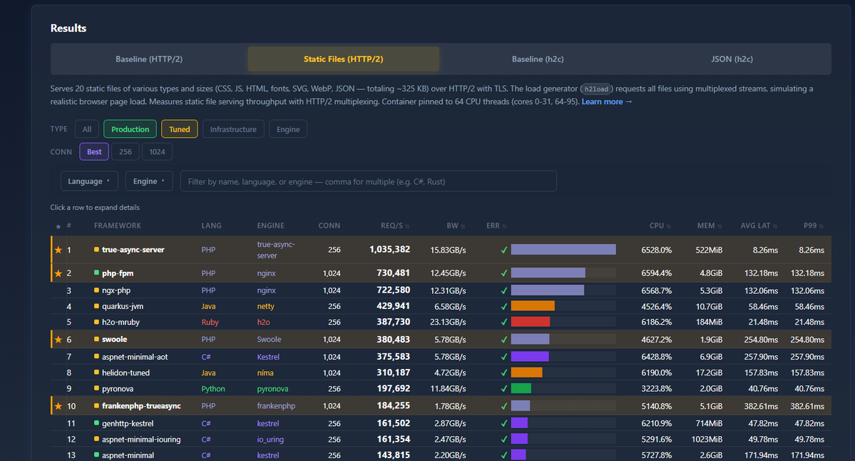Screen dimensions: 855x461
Task: Select 1024 connections option
Action: (x=157, y=152)
